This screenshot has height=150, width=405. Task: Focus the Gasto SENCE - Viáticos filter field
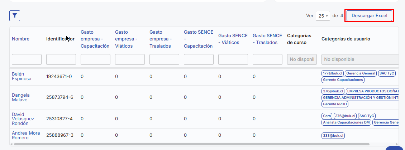[233, 59]
